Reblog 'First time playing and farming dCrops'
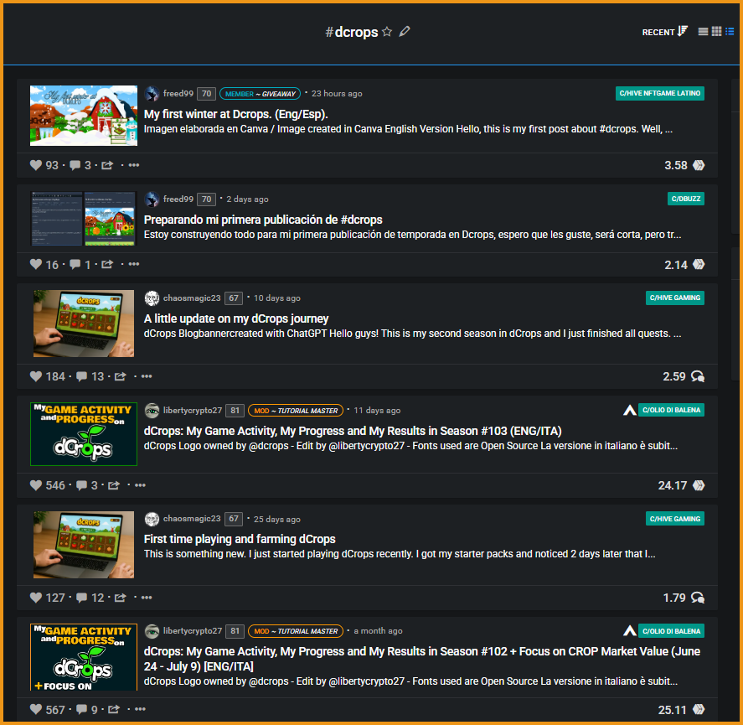 pos(121,598)
